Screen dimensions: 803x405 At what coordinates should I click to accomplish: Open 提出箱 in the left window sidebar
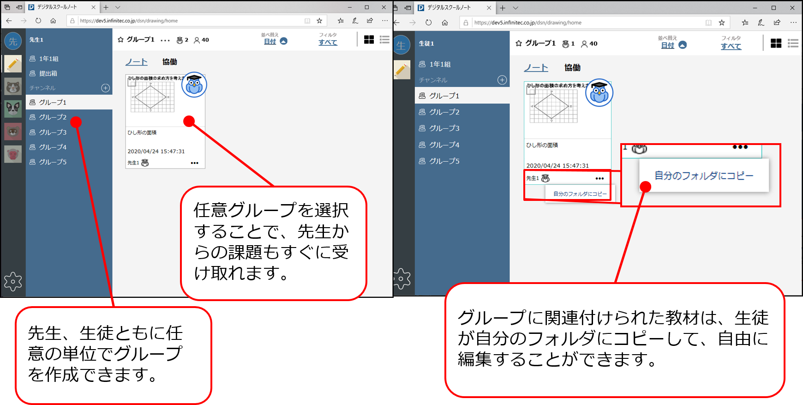tap(48, 73)
